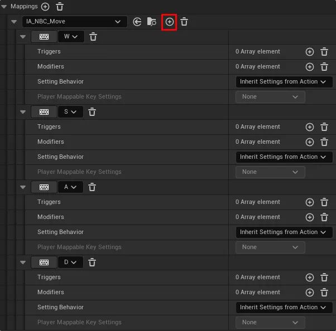Collapse the Mappings section
The image size is (336, 331).
tap(4, 7)
